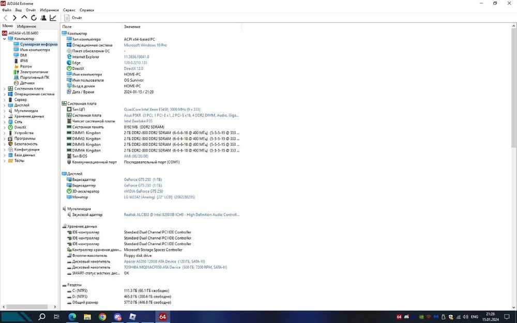Open the Датчики sensors item
Screen dimensions: 517x323
[24, 83]
